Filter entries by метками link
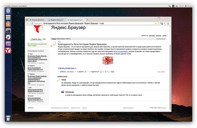This screenshot has width=197, height=128. tap(159, 36)
